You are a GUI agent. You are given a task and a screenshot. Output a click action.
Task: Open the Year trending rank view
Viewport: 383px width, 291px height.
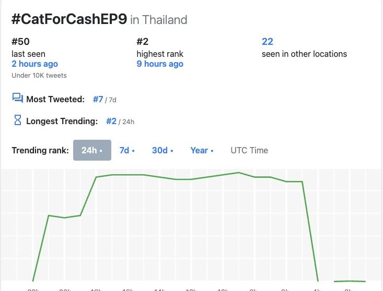pos(202,150)
